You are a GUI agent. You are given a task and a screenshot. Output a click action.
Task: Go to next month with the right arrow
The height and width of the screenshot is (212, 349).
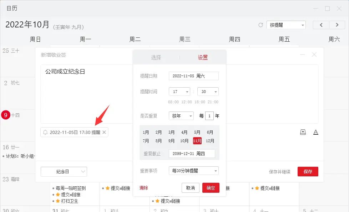337,25
